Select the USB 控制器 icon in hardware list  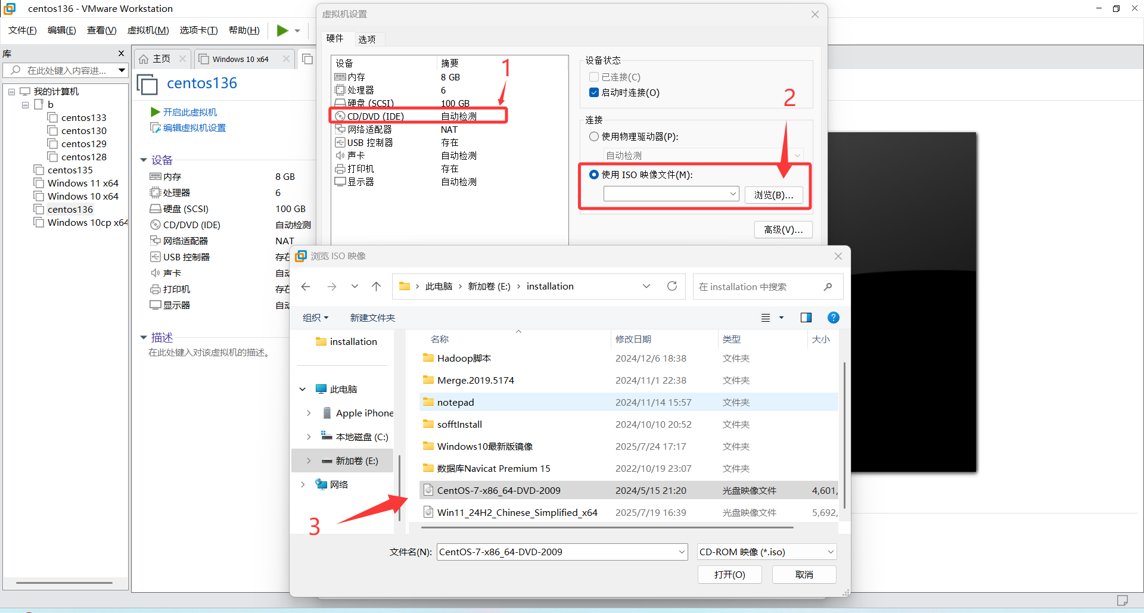pos(340,142)
